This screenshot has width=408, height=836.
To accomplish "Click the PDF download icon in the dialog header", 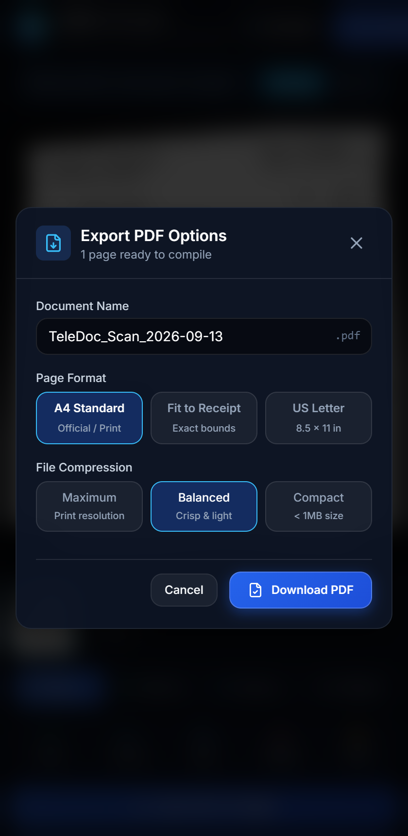I will pyautogui.click(x=53, y=243).
